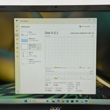Open the Task Manager hamburger navigation menu
The width and height of the screenshot is (110, 110).
pyautogui.click(x=17, y=26)
